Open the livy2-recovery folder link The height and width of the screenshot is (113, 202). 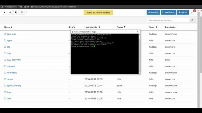pos(14,60)
